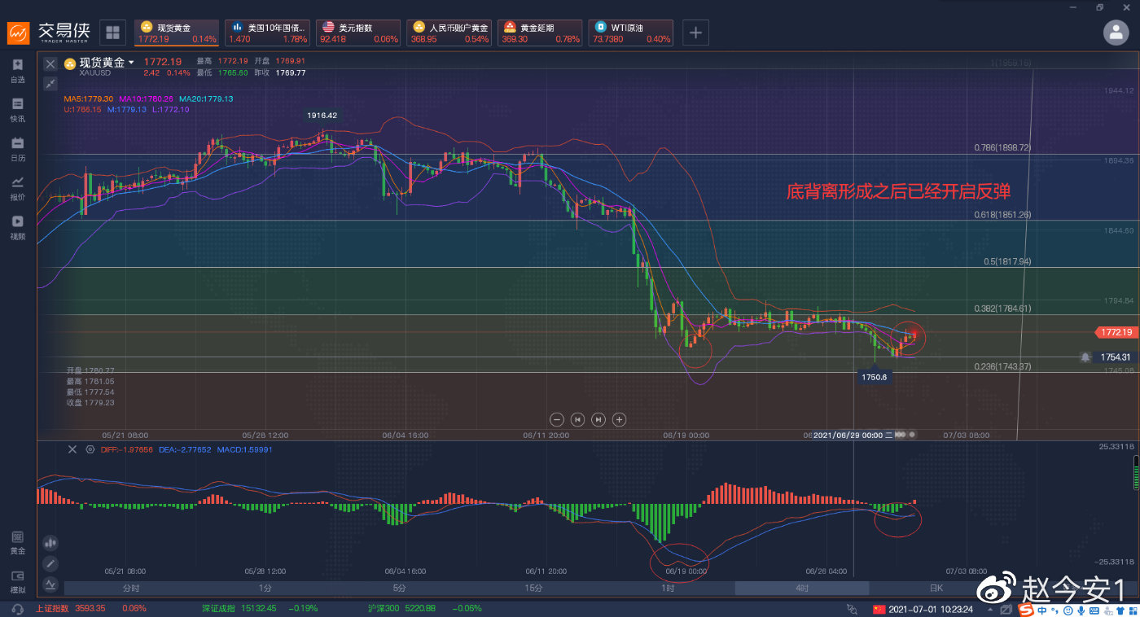Click the Sogou input method icon
This screenshot has height=617, width=1140.
tap(1026, 609)
